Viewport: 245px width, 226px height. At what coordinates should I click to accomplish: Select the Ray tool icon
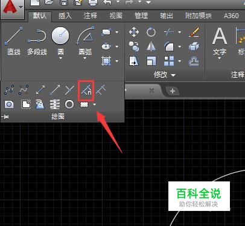pyautogui.click(x=55, y=90)
